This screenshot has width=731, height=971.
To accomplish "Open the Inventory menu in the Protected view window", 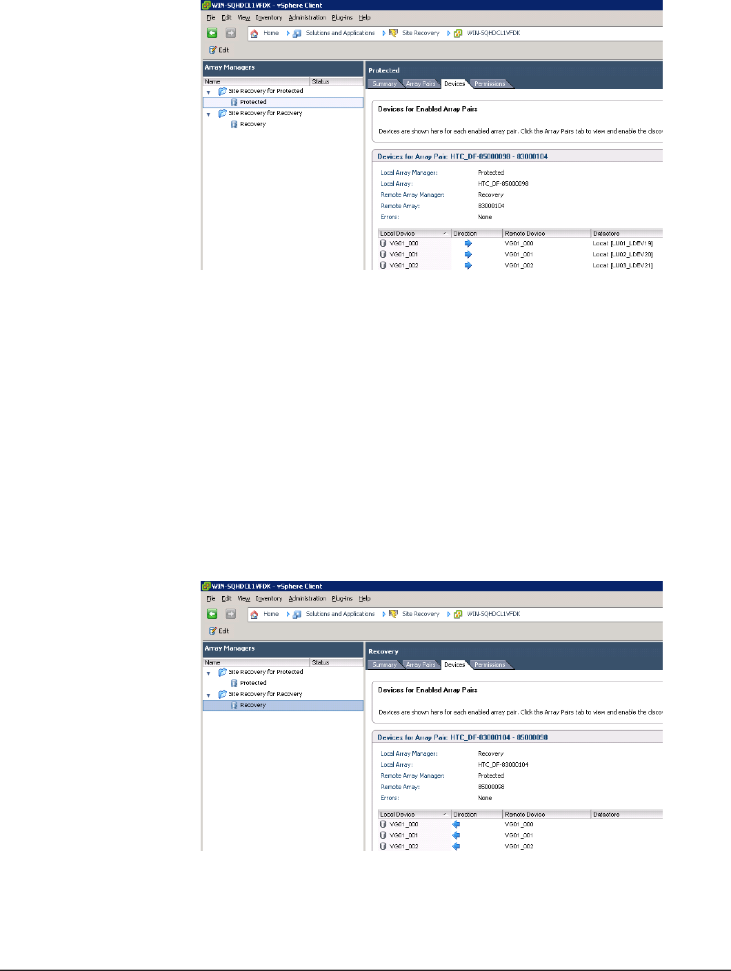I will (269, 18).
